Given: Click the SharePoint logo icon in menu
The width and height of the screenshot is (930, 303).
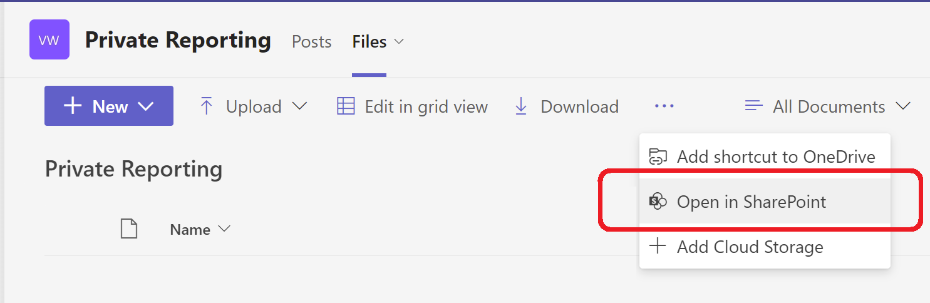Looking at the screenshot, I should (x=658, y=202).
